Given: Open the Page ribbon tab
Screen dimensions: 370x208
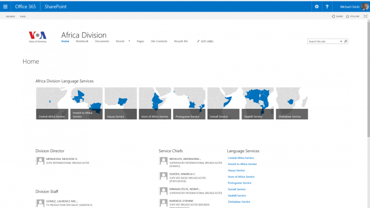Looking at the screenshot, I should pyautogui.click(x=23, y=17).
